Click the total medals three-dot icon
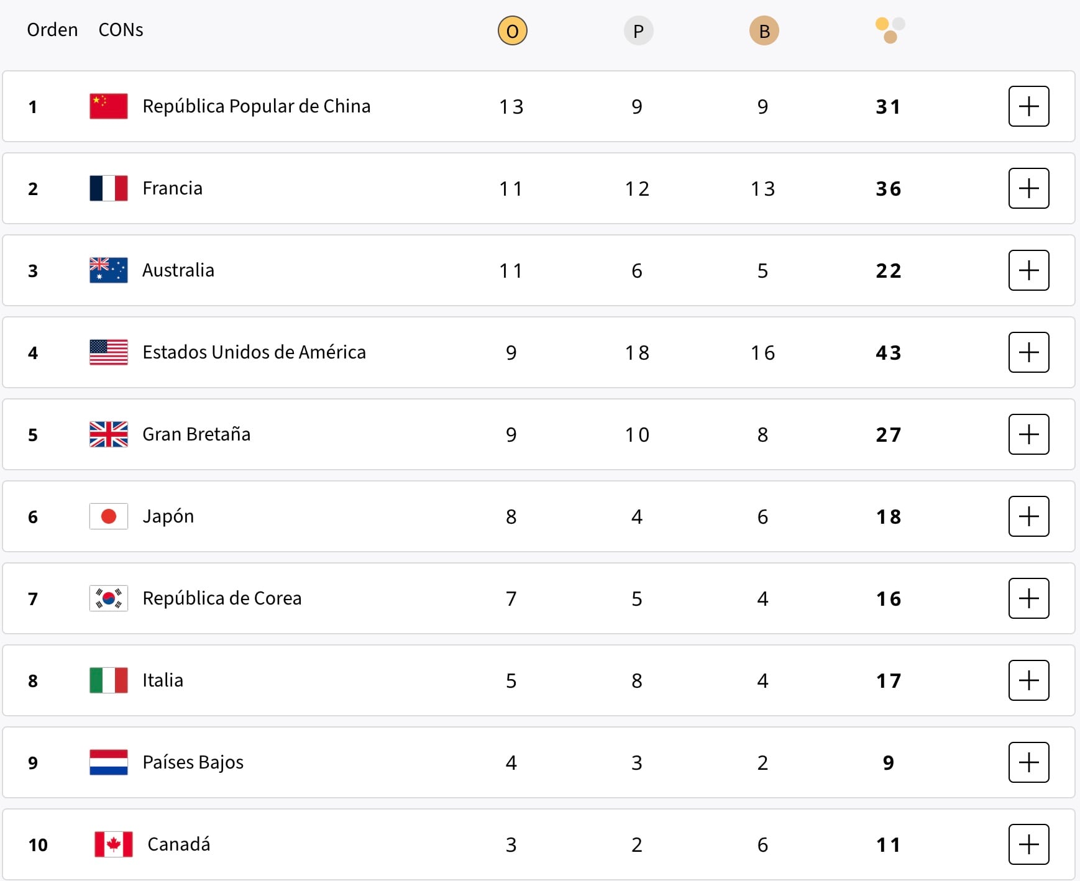 890,30
